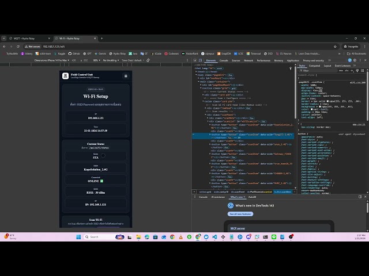Open the hamburger menu in Field Control Unit header
369x276 pixels.
[126, 76]
